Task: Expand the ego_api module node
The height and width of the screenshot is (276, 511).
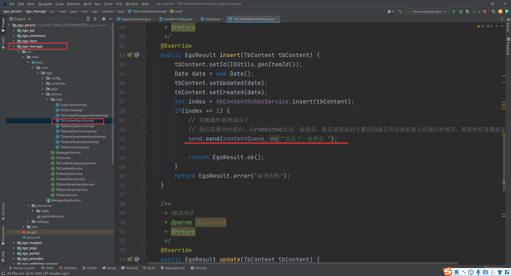Action: coord(14,30)
